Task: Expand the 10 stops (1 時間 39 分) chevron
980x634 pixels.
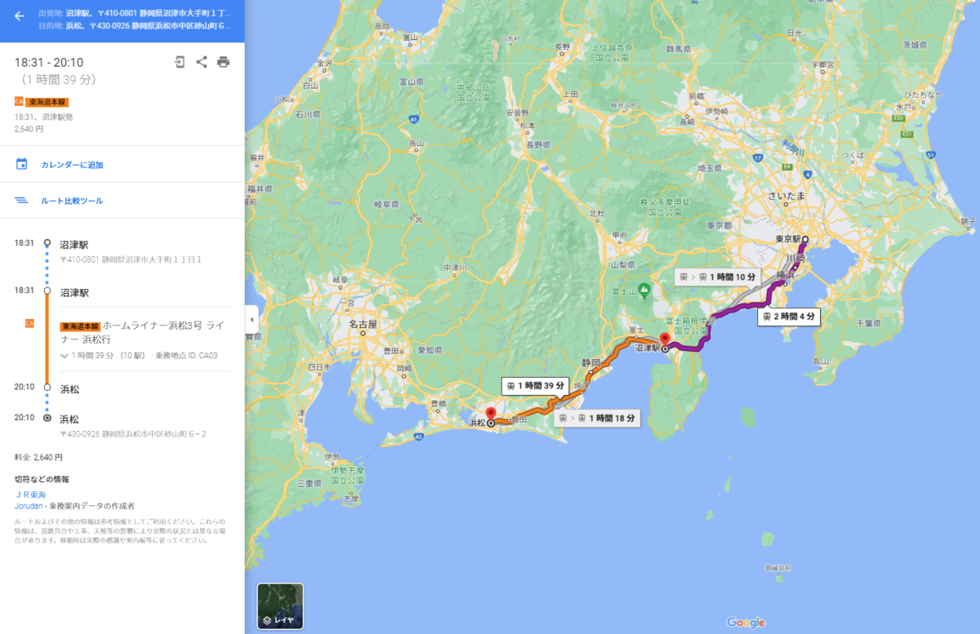Action: pos(65,356)
